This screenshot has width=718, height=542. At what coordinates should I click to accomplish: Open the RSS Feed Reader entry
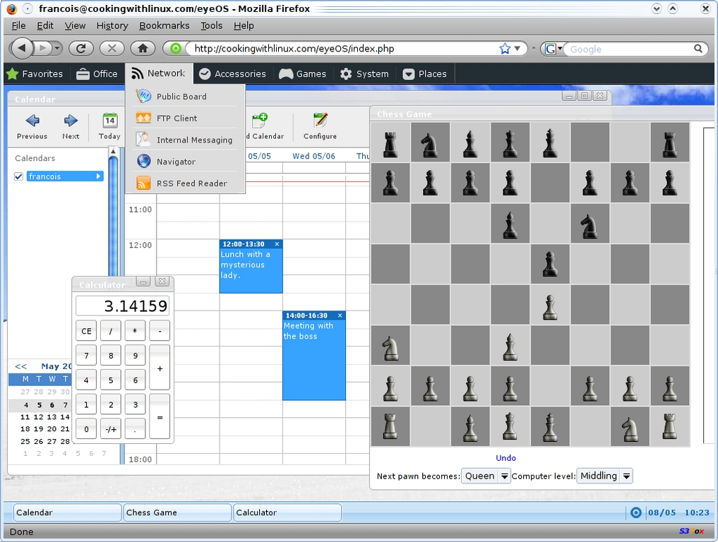click(x=191, y=183)
